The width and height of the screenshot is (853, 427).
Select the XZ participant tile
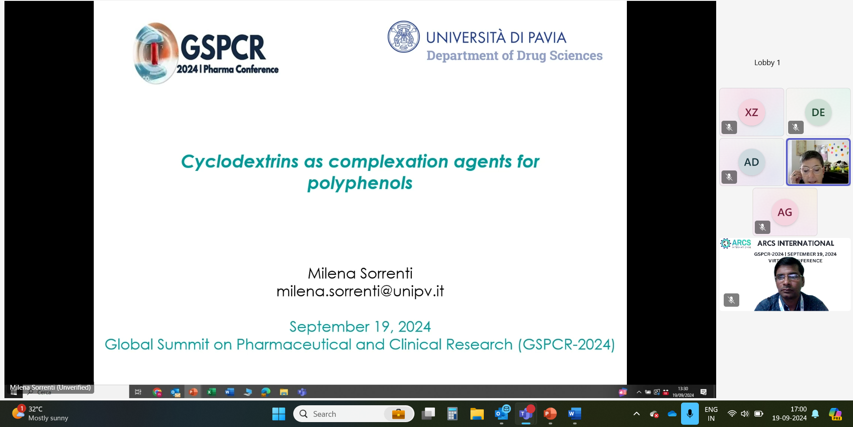pos(752,112)
